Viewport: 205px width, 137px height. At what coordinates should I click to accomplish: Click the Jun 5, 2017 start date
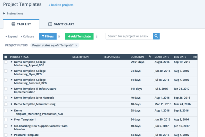(161, 126)
